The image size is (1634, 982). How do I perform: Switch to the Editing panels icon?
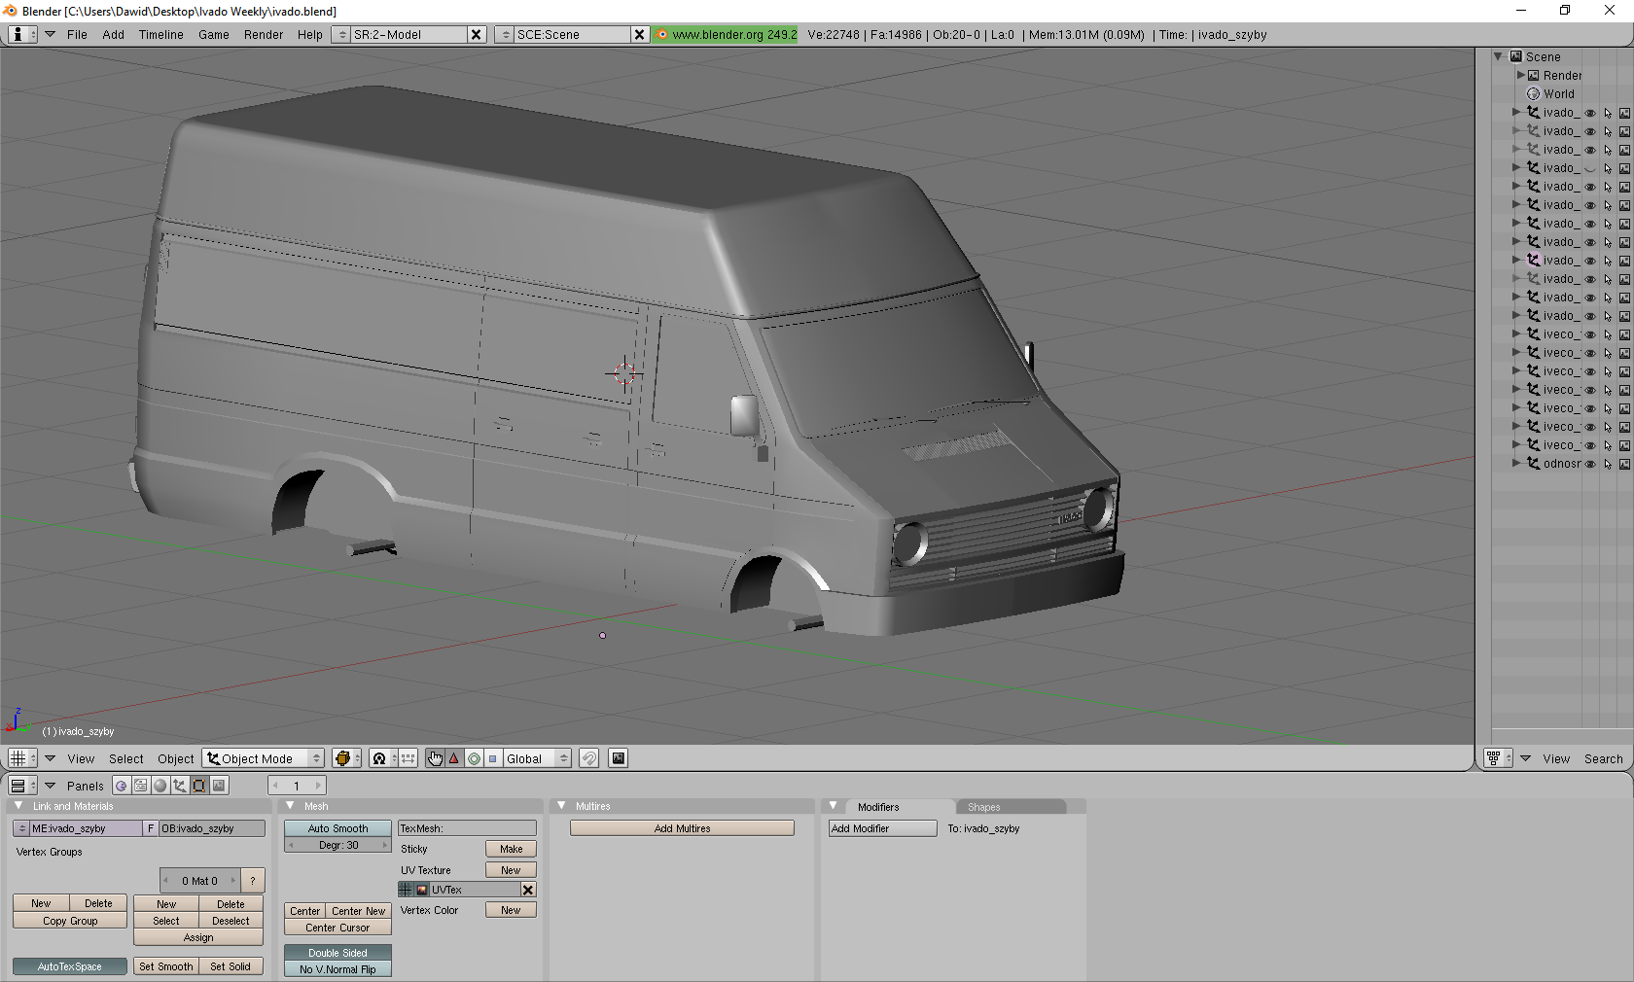(x=198, y=786)
